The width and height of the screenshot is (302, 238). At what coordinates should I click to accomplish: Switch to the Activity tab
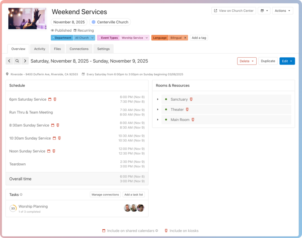(x=39, y=49)
